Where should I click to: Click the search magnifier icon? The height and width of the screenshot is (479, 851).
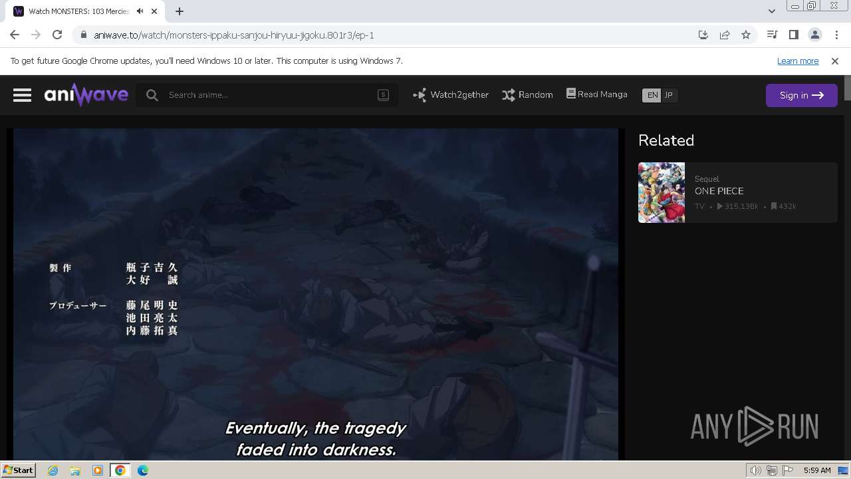point(152,95)
